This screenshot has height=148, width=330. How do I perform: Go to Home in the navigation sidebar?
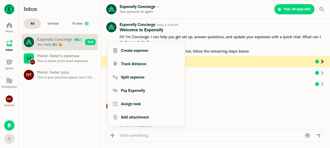(9, 28)
